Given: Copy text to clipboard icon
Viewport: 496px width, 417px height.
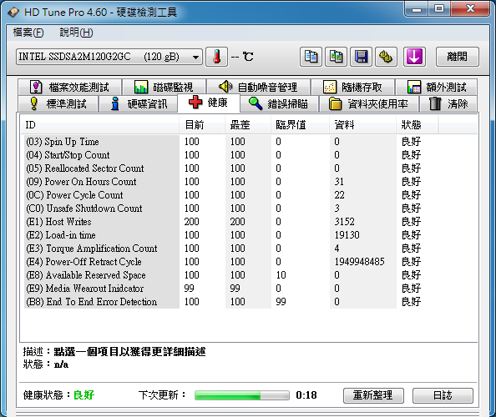Looking at the screenshot, I should [311, 57].
